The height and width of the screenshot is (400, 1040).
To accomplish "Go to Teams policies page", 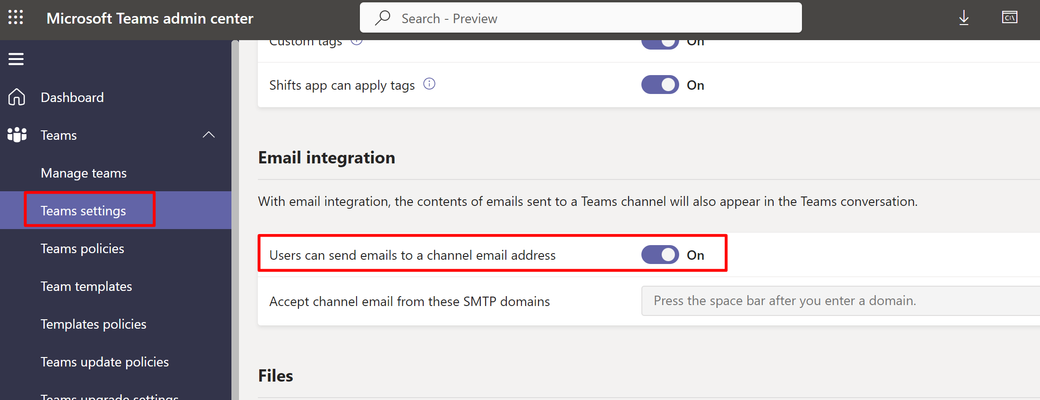I will (x=82, y=249).
